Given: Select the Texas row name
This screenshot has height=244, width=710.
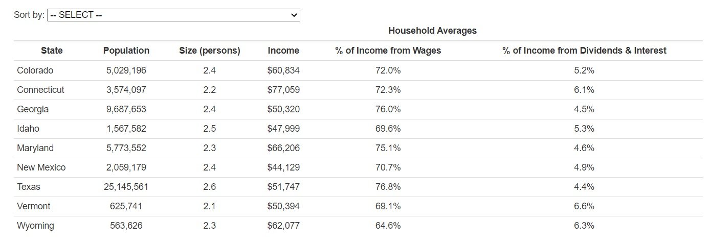Looking at the screenshot, I should (x=29, y=187).
